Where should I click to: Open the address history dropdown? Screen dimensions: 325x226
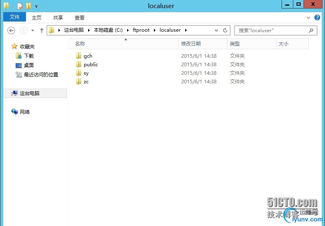click(216, 30)
